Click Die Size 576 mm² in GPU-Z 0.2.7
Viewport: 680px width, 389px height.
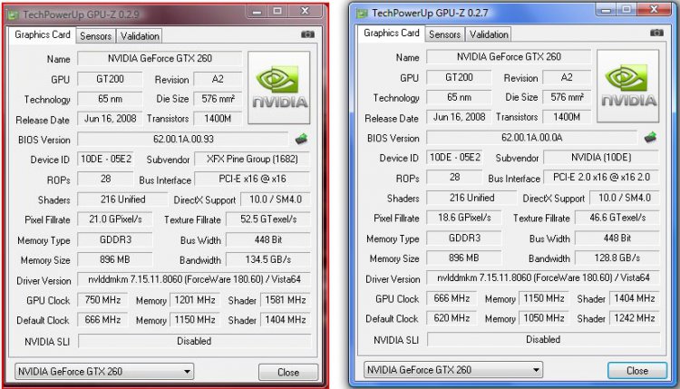(x=567, y=97)
